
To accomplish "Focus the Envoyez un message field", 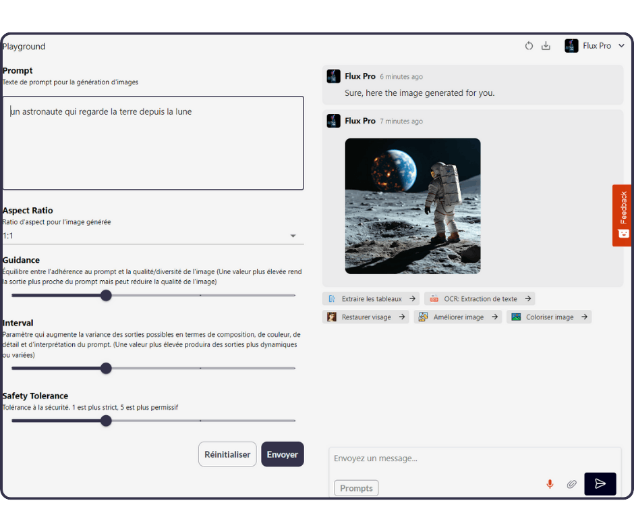I will pyautogui.click(x=474, y=458).
